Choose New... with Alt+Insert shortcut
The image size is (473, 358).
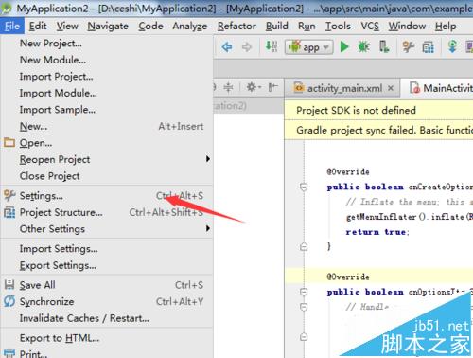(x=107, y=126)
